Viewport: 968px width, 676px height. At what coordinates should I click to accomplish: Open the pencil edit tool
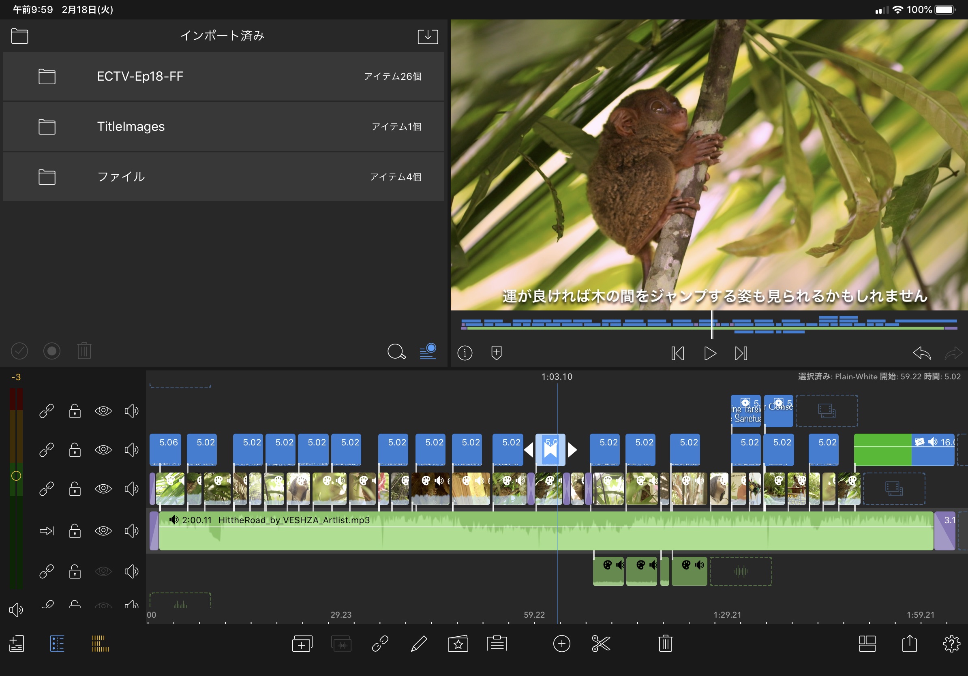(x=419, y=644)
